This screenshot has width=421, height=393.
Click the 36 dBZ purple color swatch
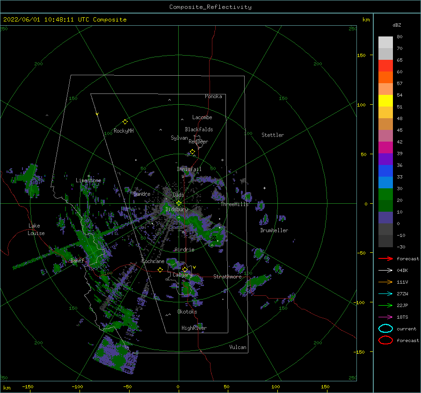point(385,159)
